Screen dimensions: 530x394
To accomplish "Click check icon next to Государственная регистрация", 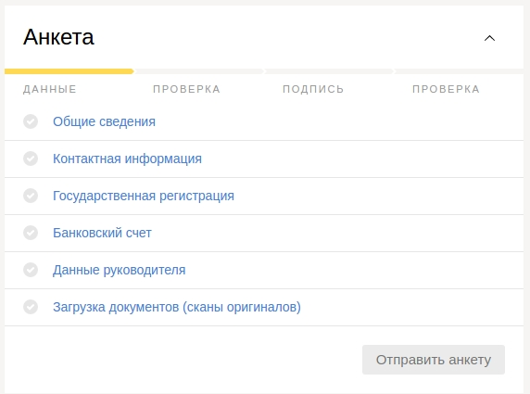I will 31,196.
